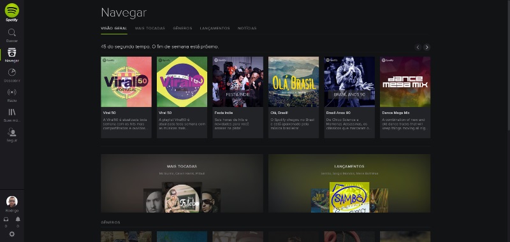Click the Festa Indie title link

224,113
